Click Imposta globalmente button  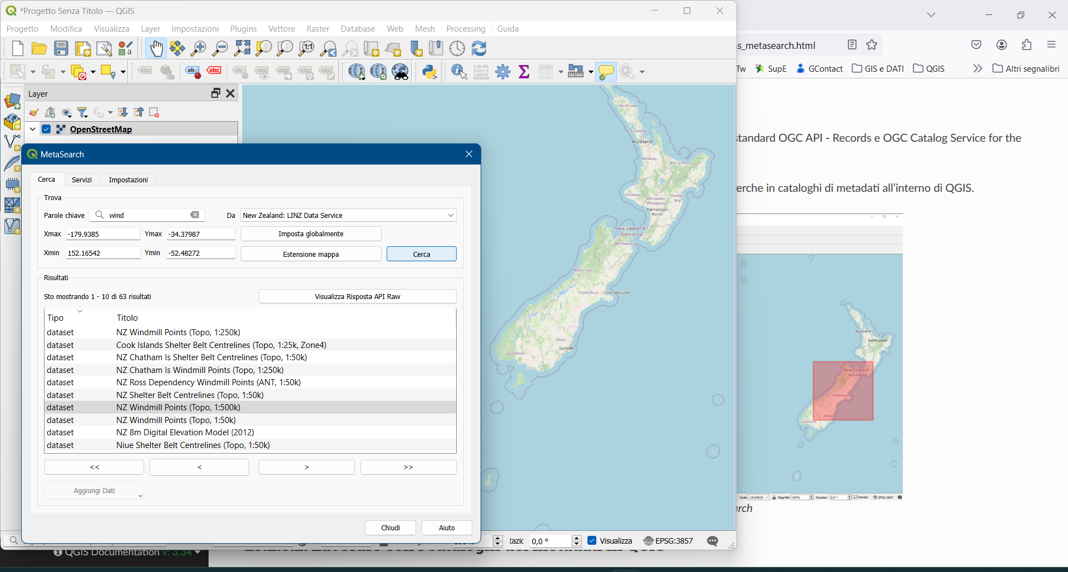[311, 234]
